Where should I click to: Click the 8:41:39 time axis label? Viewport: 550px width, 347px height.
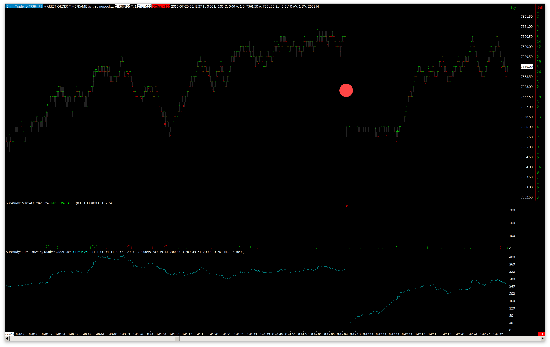click(x=265, y=334)
